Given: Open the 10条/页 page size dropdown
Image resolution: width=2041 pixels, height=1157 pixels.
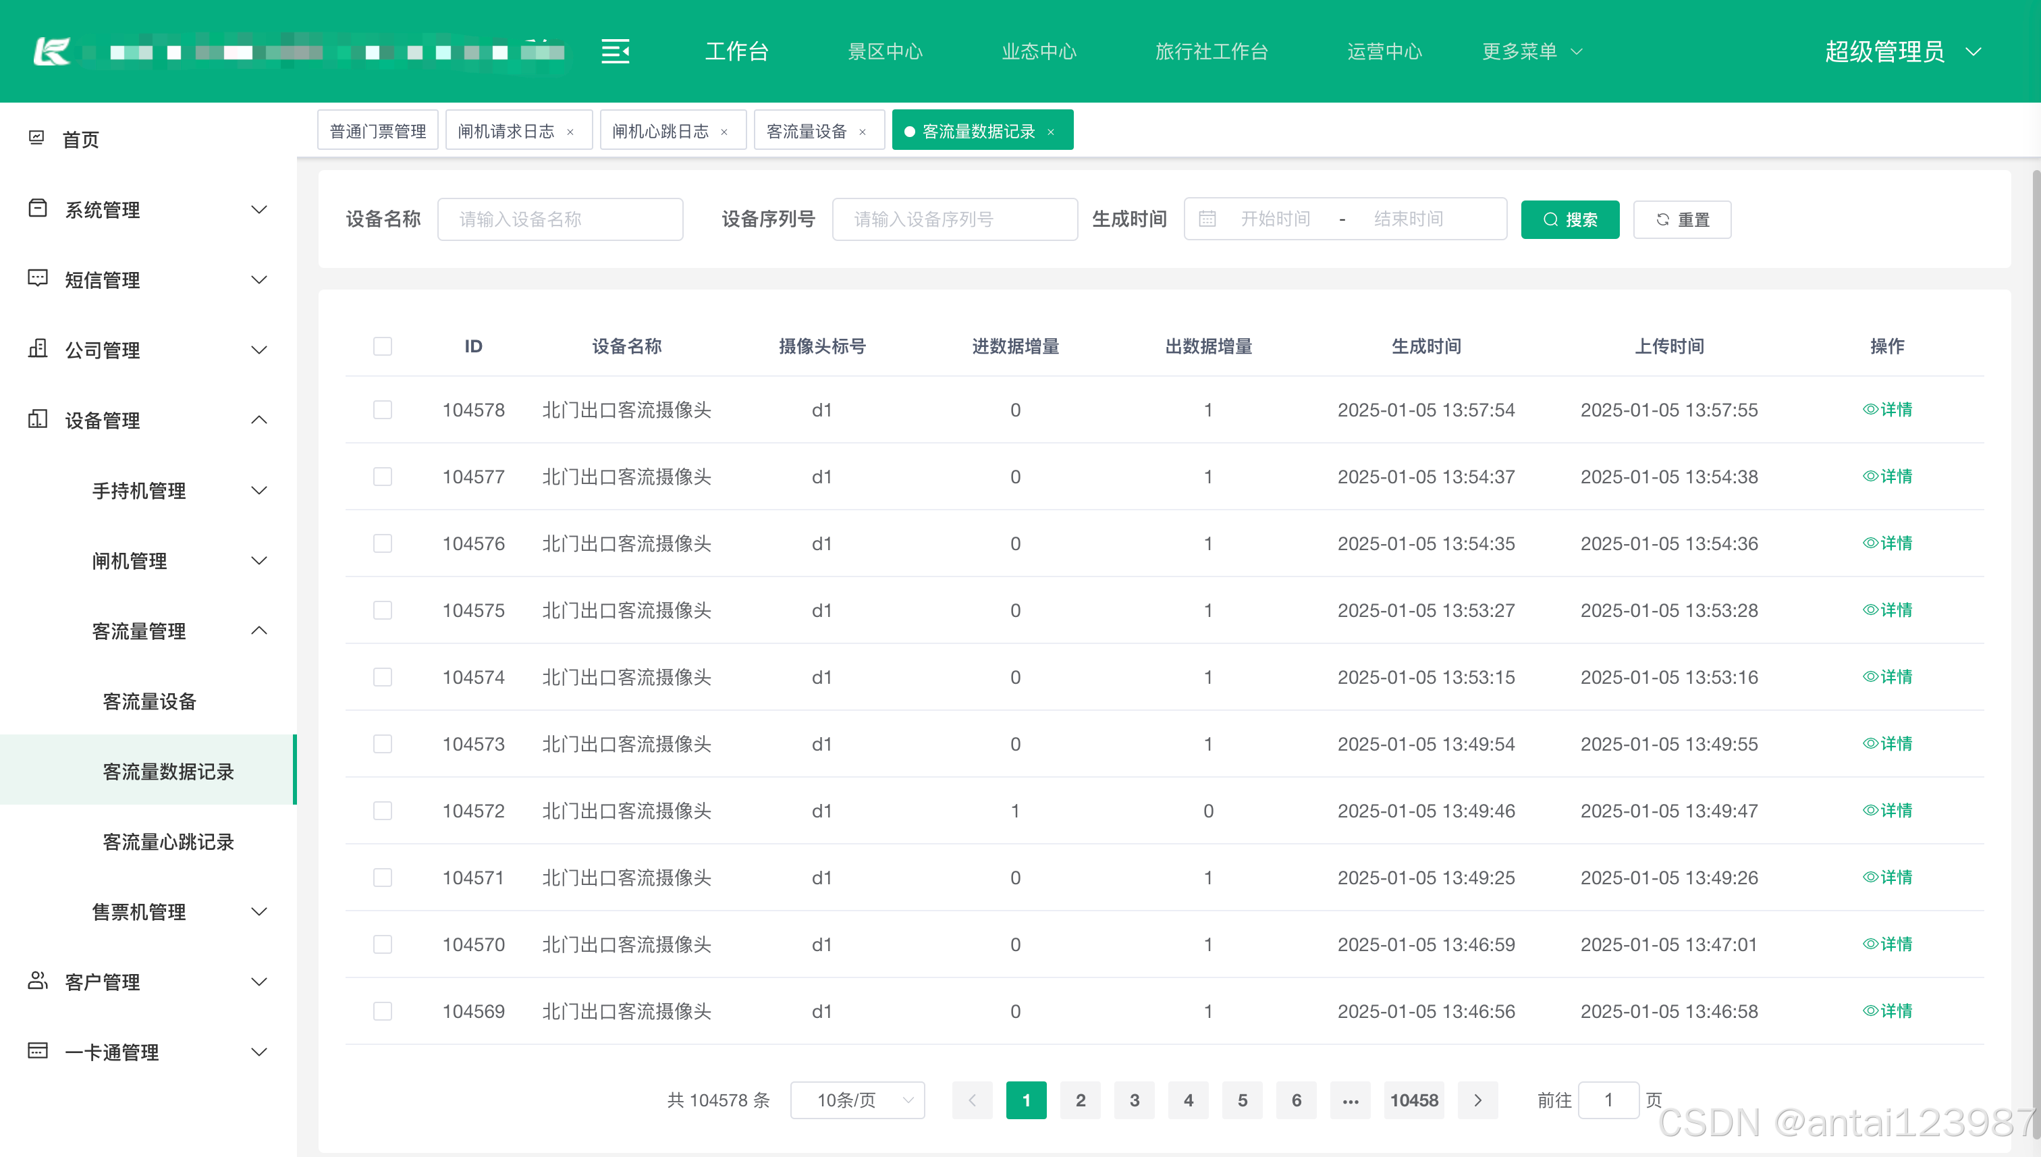Looking at the screenshot, I should pos(857,1100).
